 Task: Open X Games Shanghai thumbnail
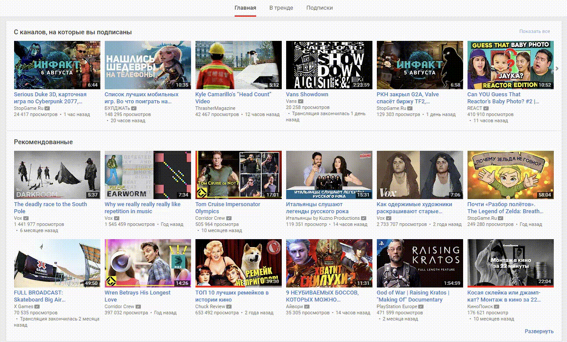point(57,263)
